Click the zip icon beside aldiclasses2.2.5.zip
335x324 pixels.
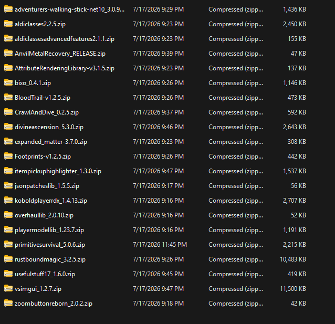(8, 24)
